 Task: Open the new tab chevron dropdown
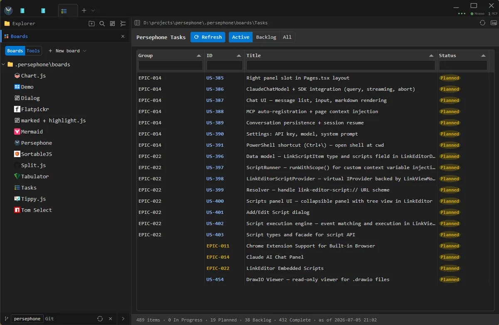coord(93,10)
